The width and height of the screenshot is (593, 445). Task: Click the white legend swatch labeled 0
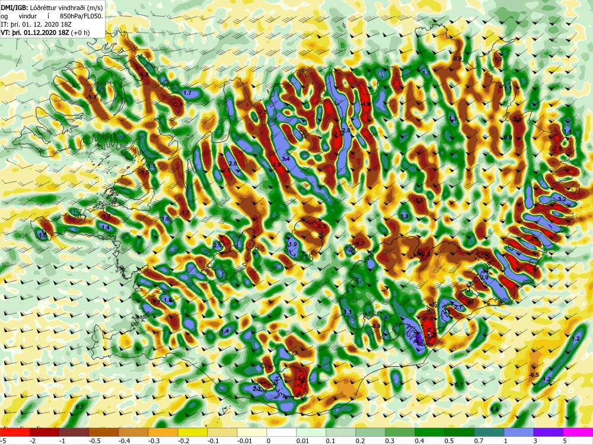282,432
